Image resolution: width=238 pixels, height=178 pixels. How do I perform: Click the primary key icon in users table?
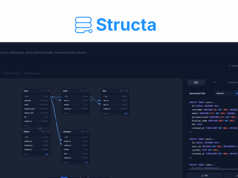click(25, 96)
